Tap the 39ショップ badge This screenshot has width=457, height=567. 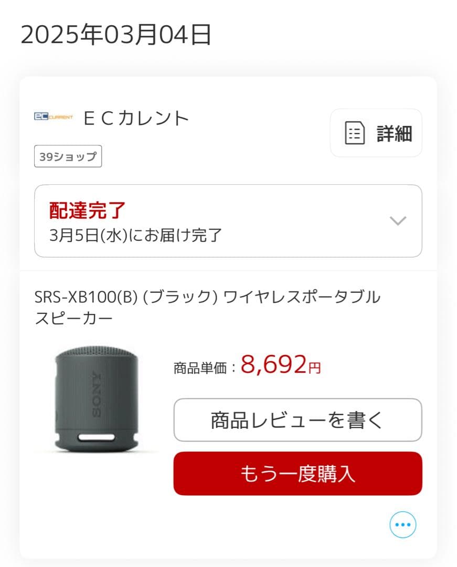click(x=68, y=156)
